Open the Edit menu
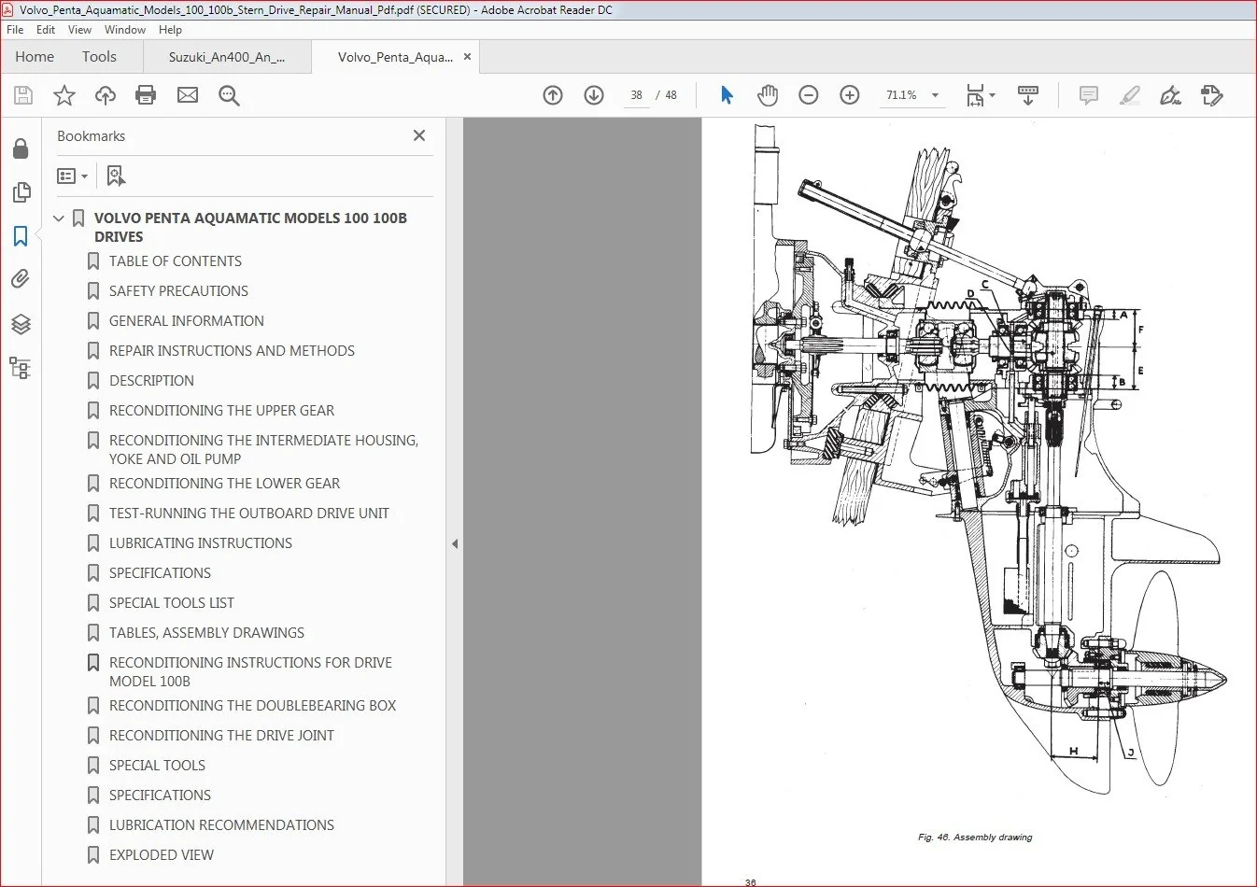The width and height of the screenshot is (1257, 887). (46, 30)
